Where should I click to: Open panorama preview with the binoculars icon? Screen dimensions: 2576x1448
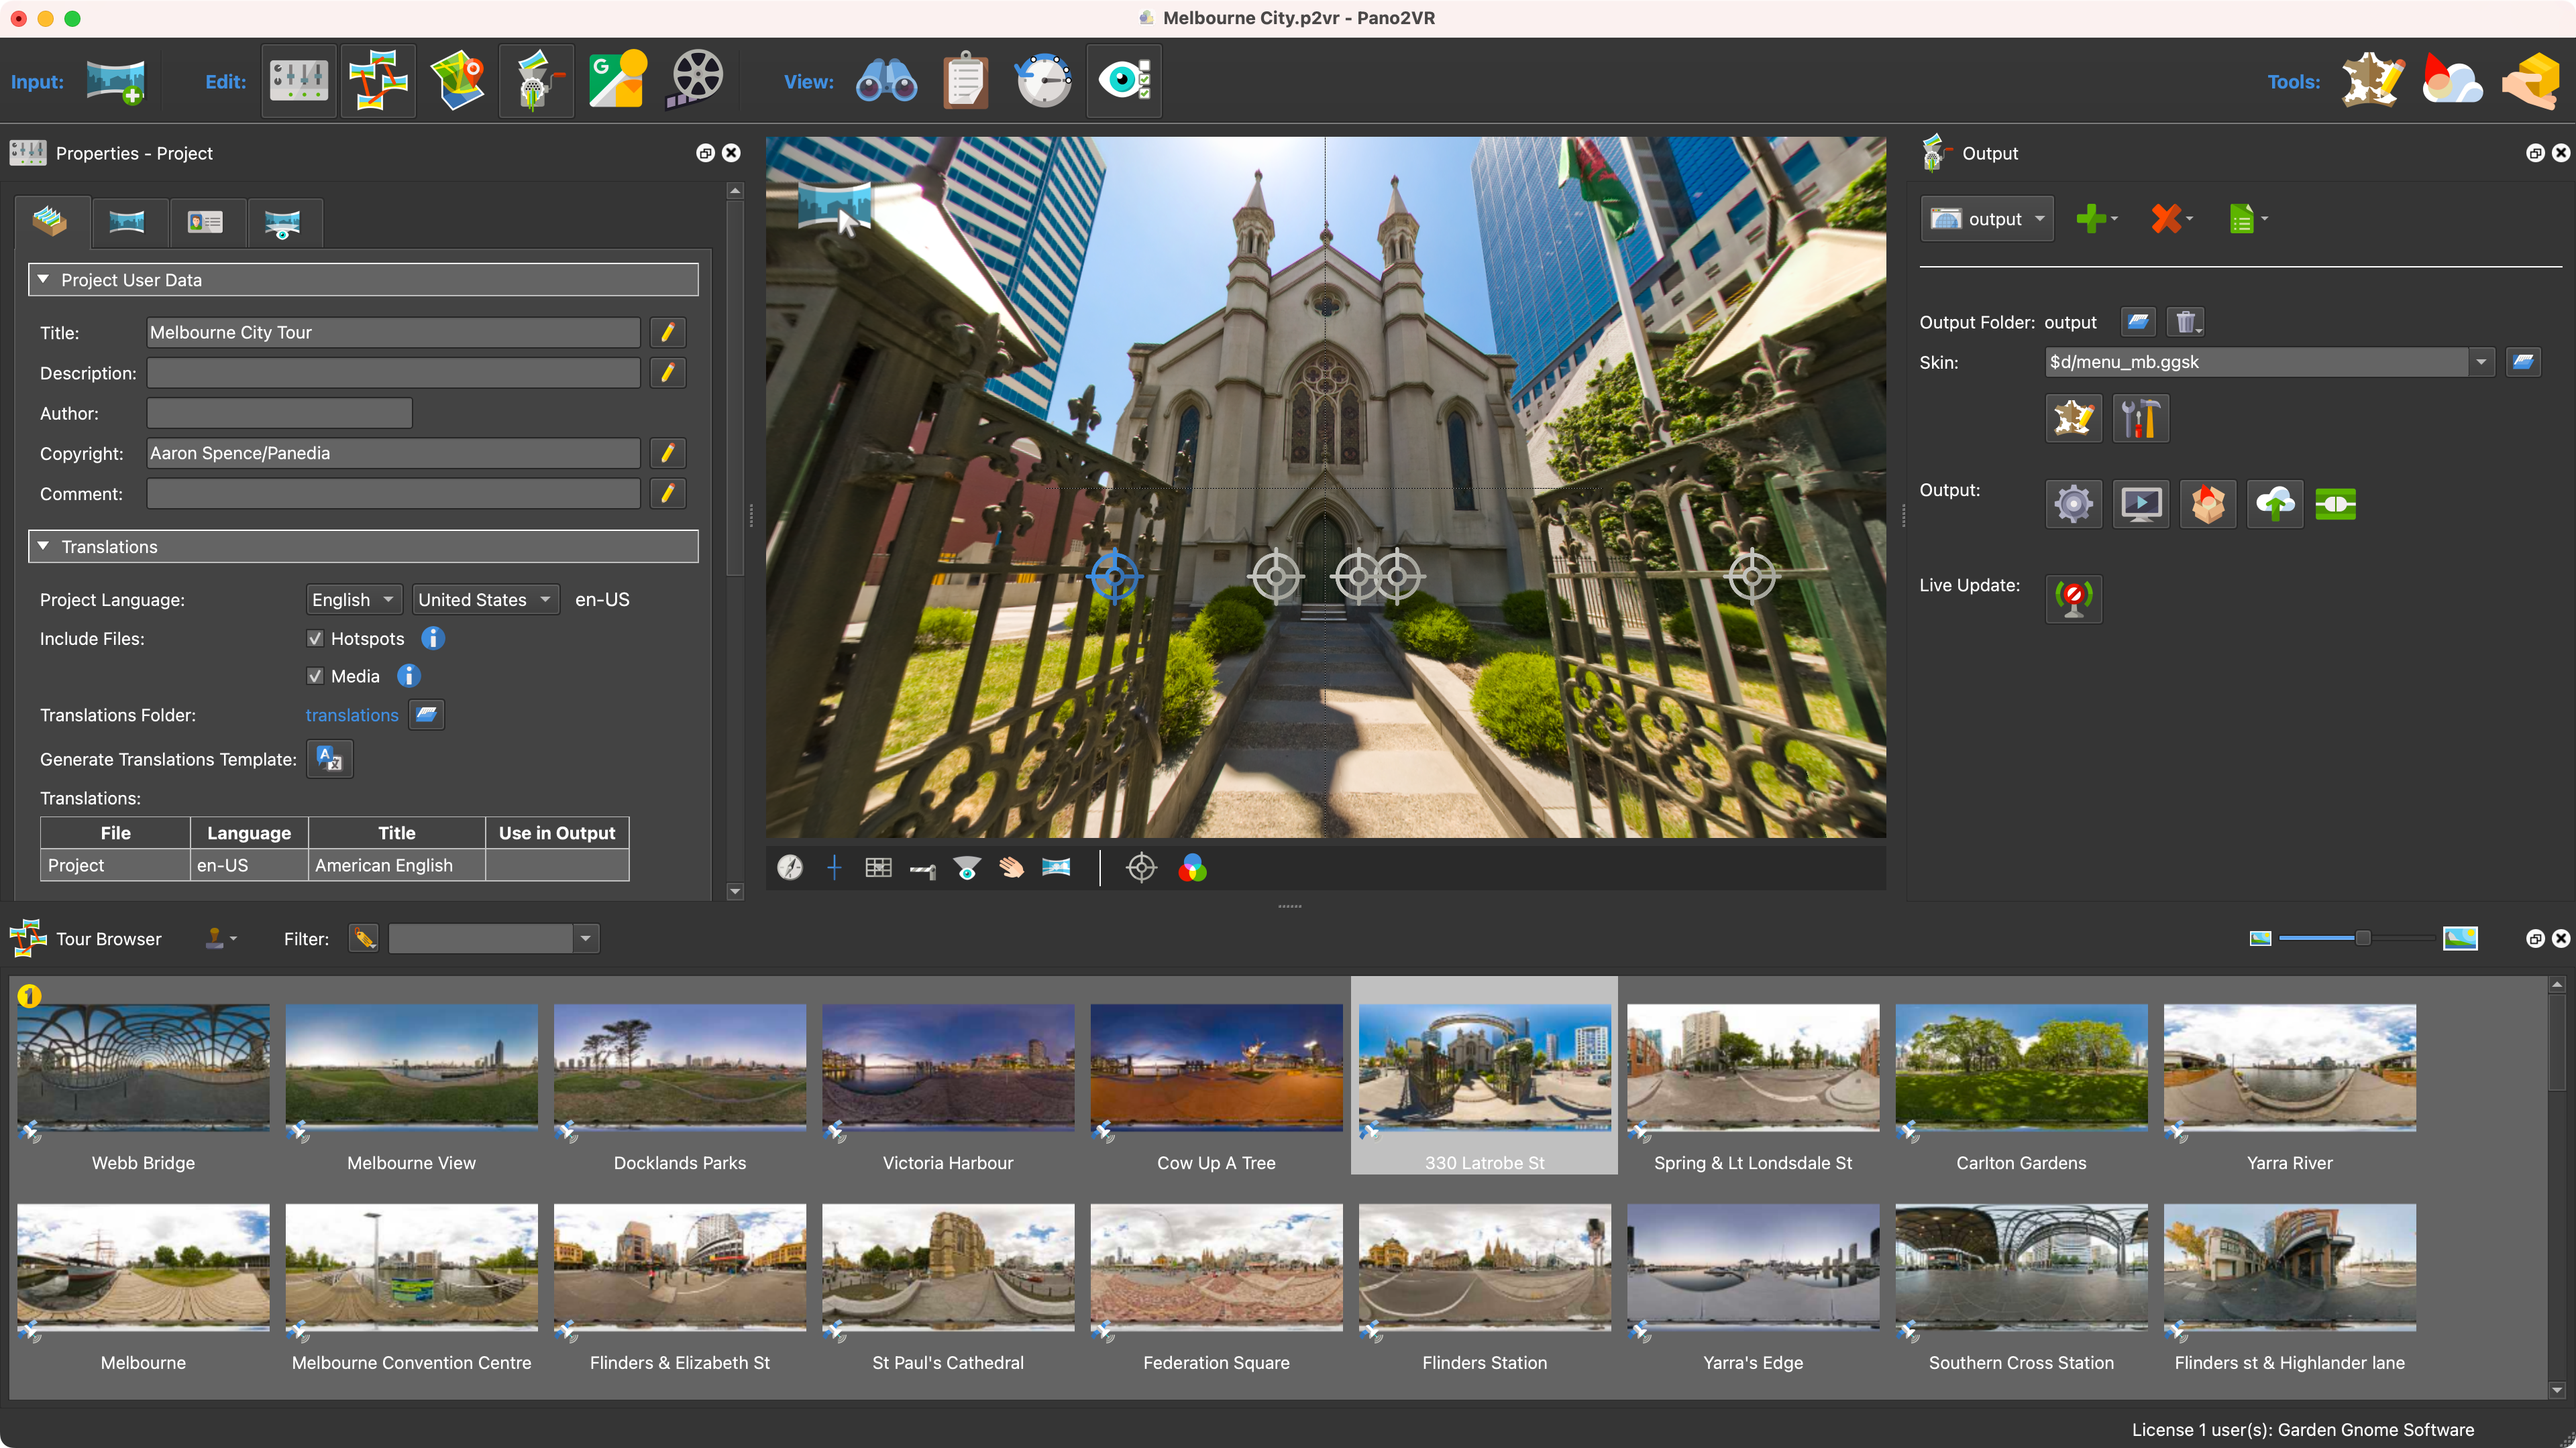[x=886, y=80]
